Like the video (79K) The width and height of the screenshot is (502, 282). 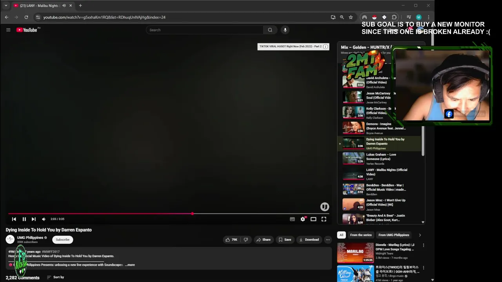click(x=231, y=240)
